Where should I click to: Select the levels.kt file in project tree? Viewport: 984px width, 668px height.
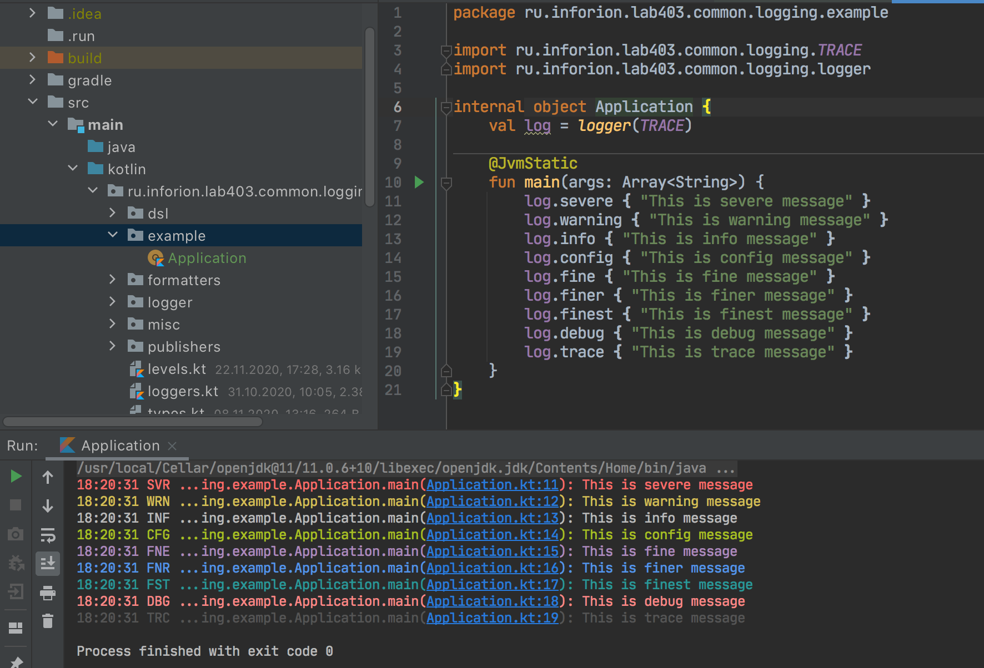177,368
